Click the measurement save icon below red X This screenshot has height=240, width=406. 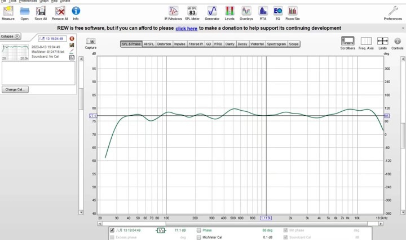pyautogui.click(x=72, y=45)
